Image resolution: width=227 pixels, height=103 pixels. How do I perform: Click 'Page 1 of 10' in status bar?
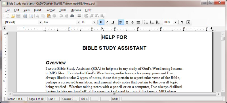pyautogui.click(x=36, y=99)
